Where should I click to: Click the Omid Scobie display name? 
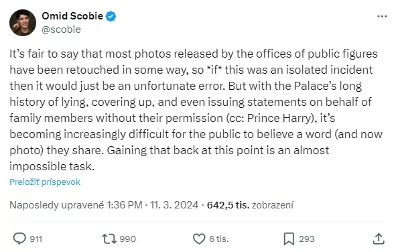[72, 16]
